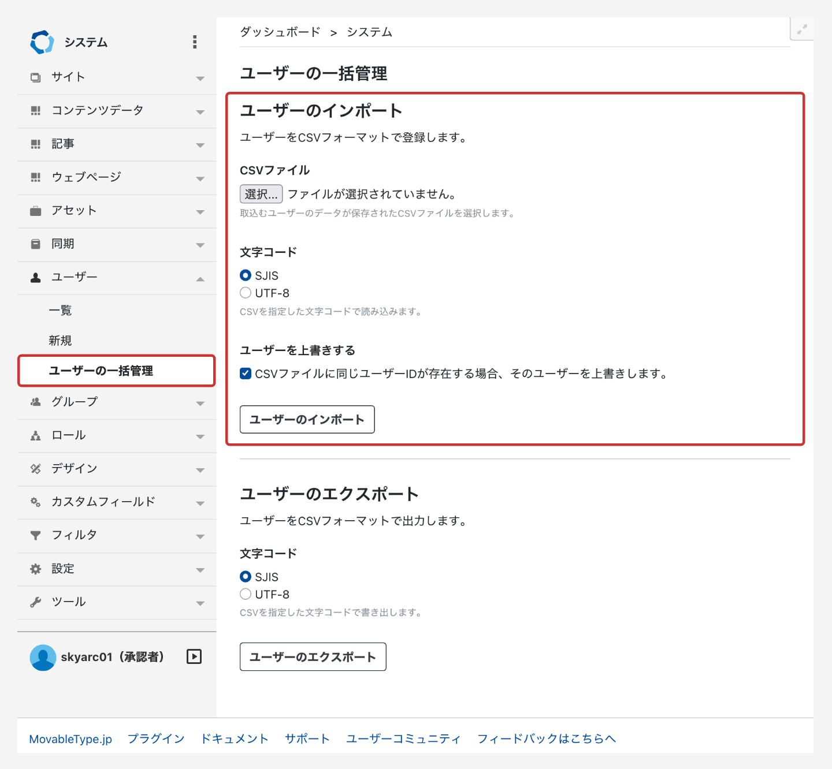Image resolution: width=832 pixels, height=769 pixels.
Task: Select UTF-8 encoding for user export
Action: 246,594
